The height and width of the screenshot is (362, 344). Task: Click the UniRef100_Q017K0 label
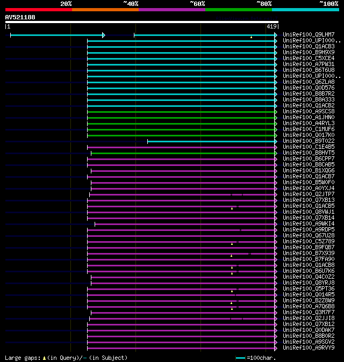309,135
